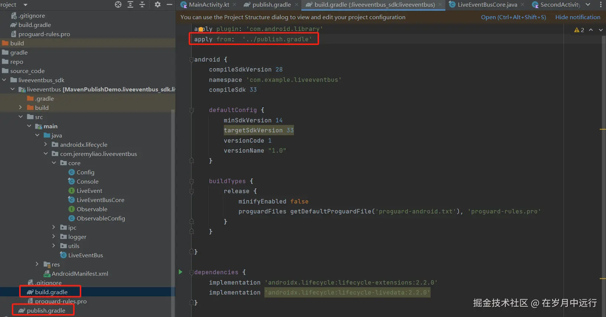
Task: Expand the orange build folder under liveeventbus
Action: tap(21, 108)
